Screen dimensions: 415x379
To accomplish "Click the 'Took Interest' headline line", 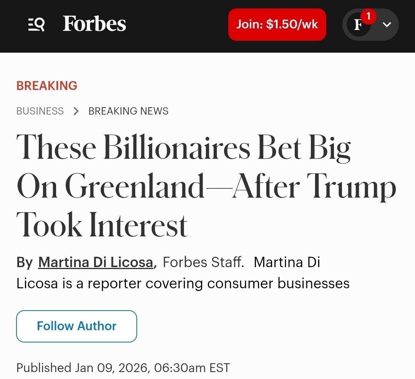I will click(102, 226).
